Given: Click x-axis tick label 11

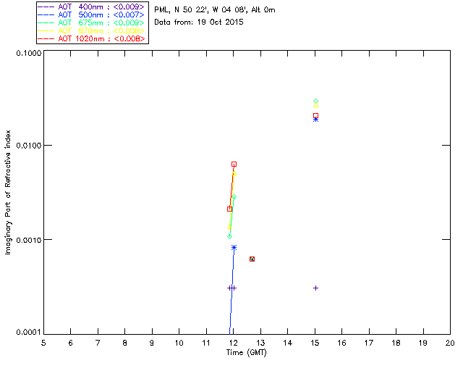Looking at the screenshot, I should pos(206,343).
